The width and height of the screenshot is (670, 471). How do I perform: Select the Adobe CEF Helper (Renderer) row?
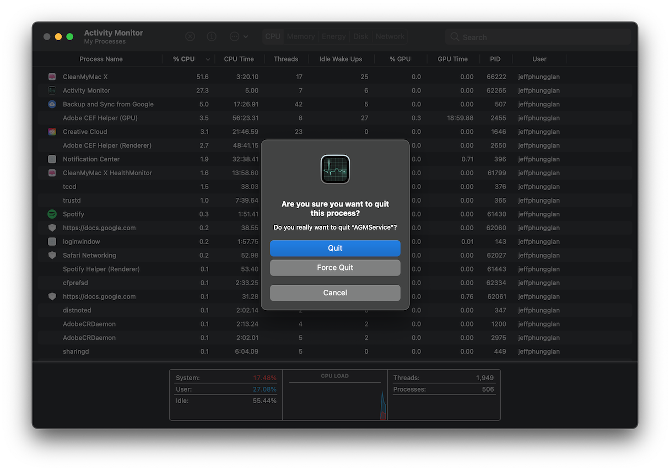coord(335,145)
